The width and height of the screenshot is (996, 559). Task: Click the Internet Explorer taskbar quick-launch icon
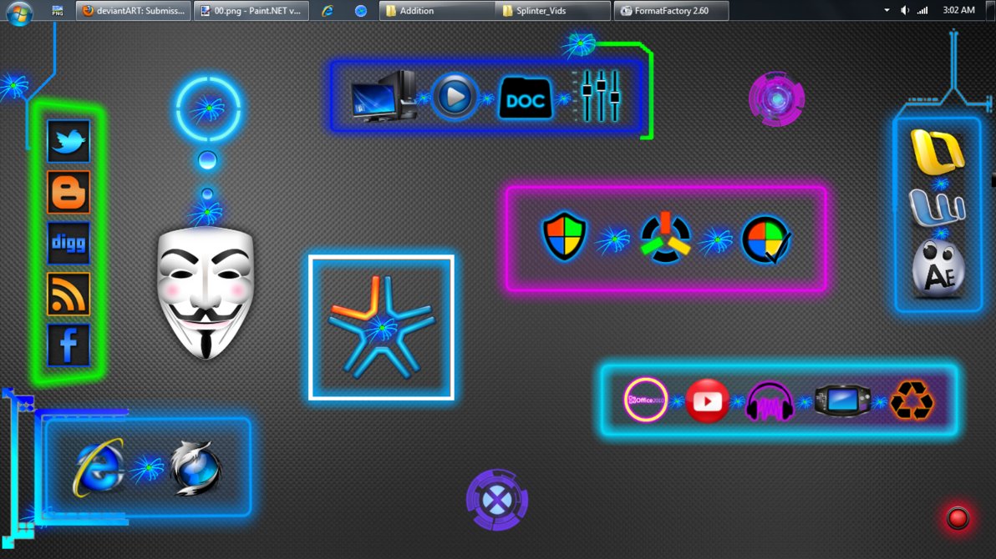[328, 11]
